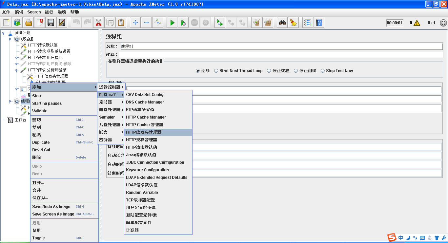This screenshot has height=243, width=448.
Task: Click the Save As toolbar icon
Action: [62, 23]
